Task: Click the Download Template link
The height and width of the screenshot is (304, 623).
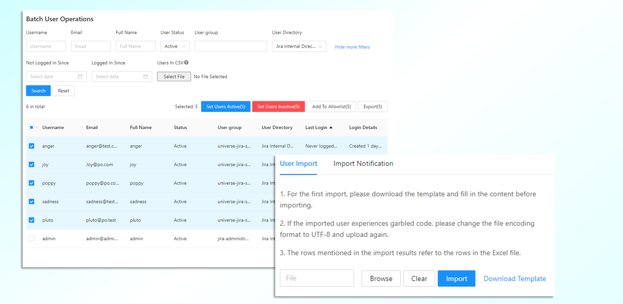Action: point(515,279)
